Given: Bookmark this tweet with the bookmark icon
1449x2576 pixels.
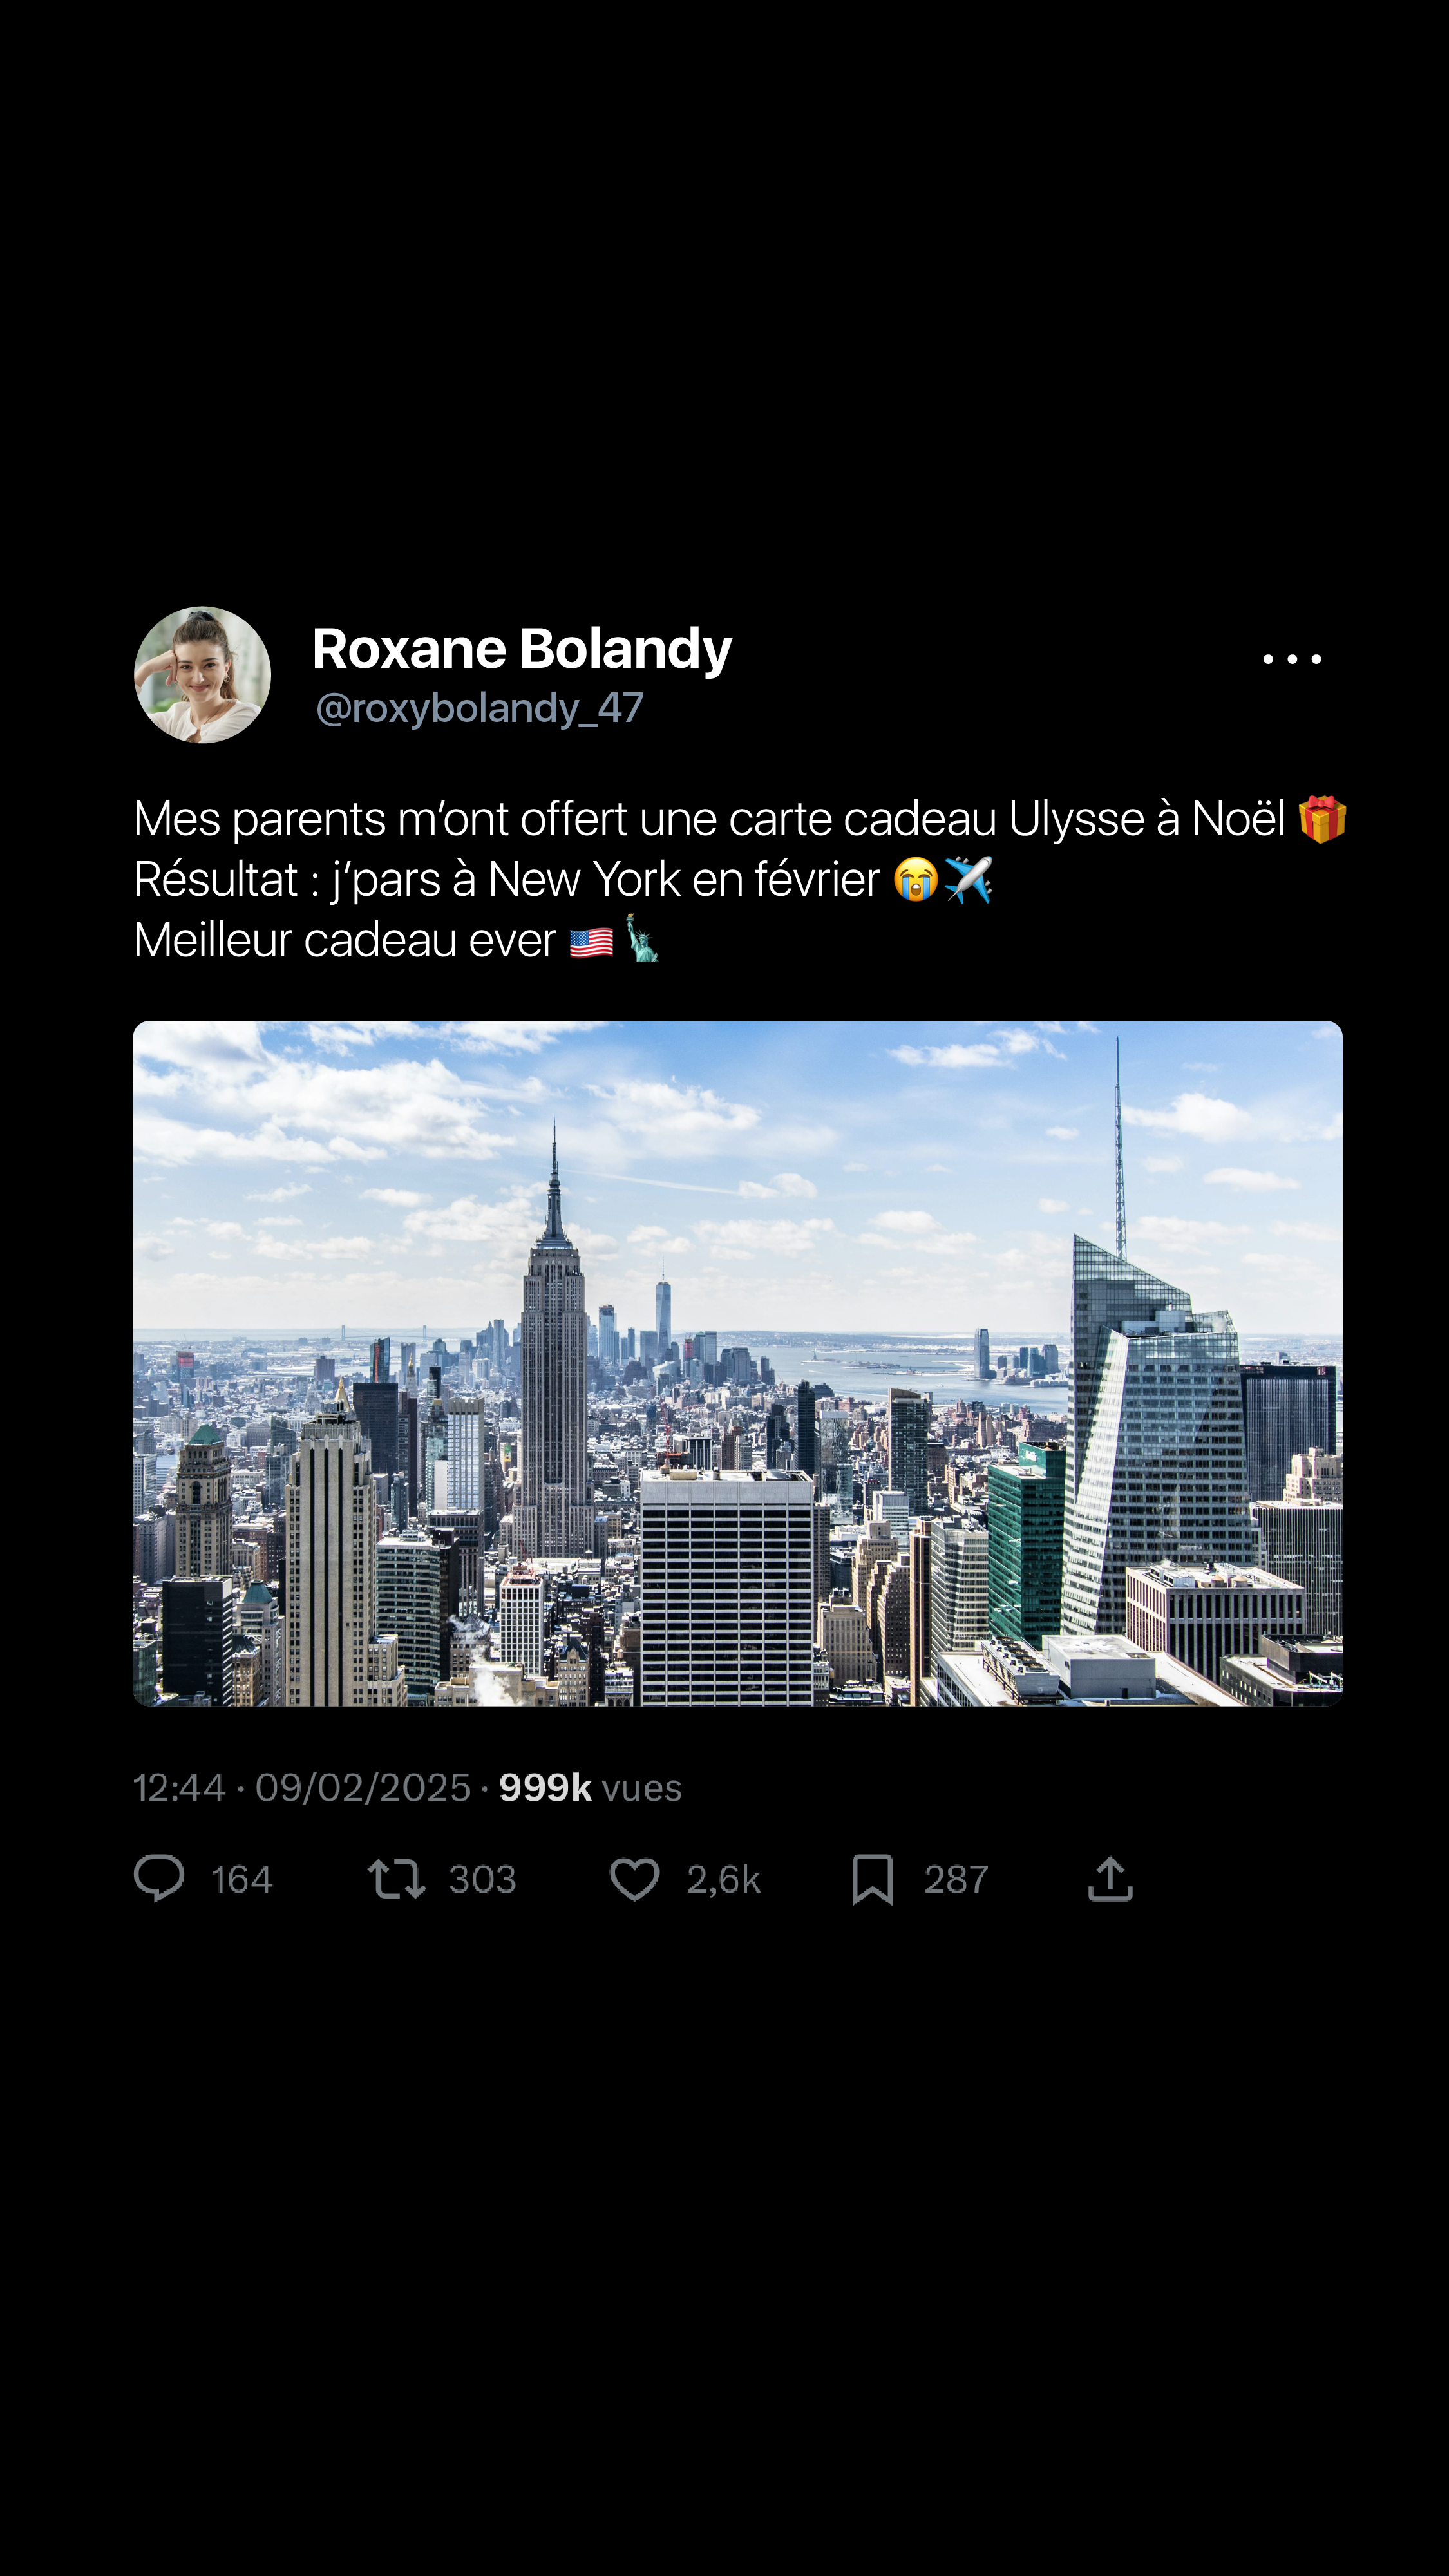Looking at the screenshot, I should click(x=872, y=1880).
